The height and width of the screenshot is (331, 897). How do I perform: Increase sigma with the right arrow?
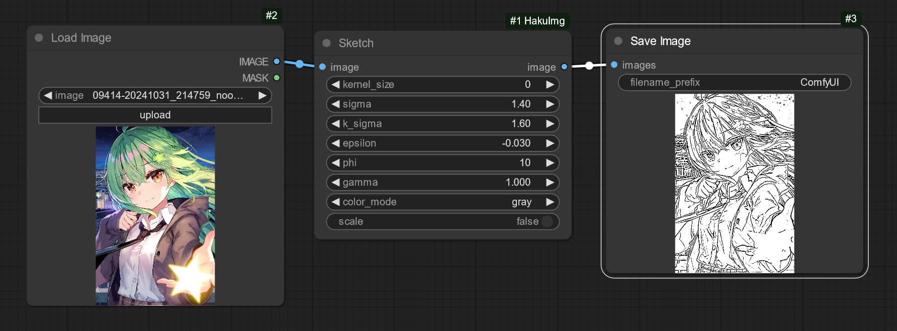click(550, 104)
